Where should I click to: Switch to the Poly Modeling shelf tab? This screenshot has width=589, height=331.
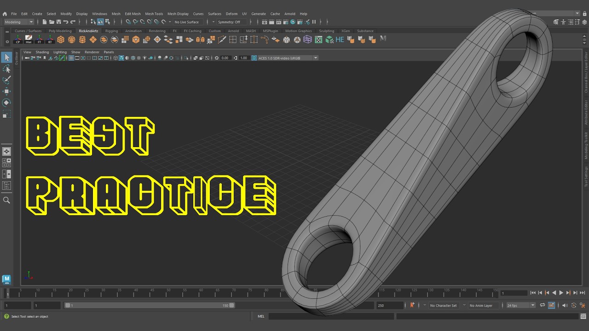click(60, 31)
